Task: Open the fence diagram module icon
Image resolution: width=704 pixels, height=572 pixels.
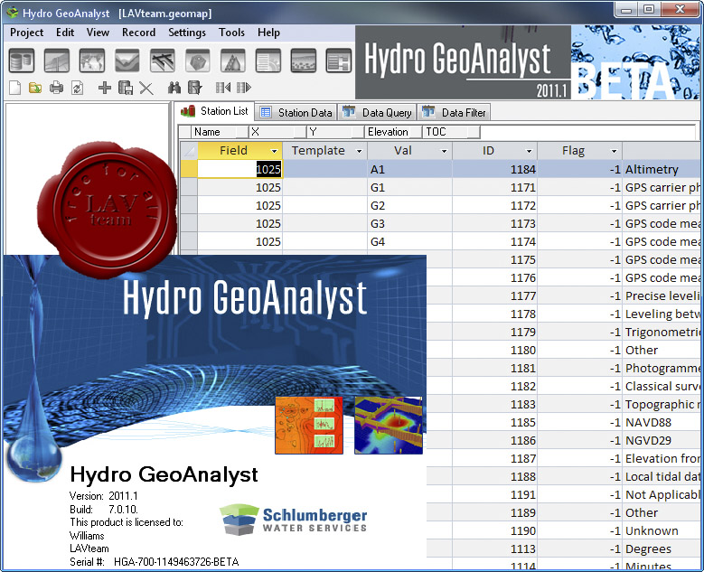Action: (x=163, y=61)
